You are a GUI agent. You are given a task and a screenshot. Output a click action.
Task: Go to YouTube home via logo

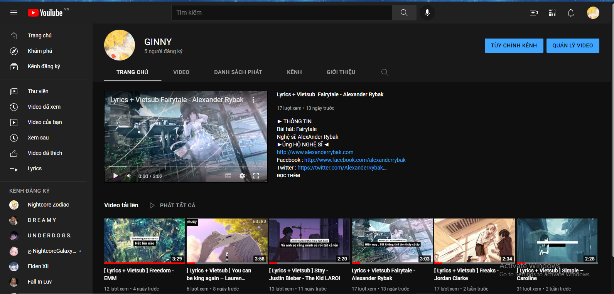point(45,13)
